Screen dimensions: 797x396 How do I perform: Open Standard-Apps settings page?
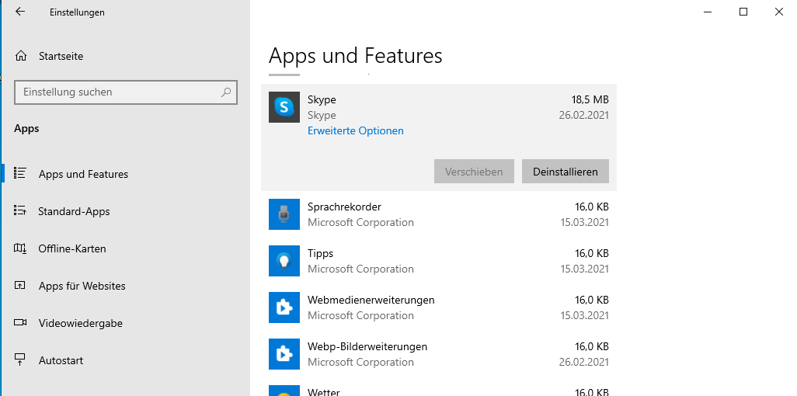tap(74, 211)
